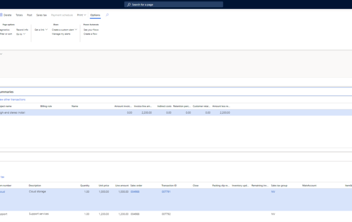Click the Billing rule column header
This screenshot has width=352, height=222.
[46, 106]
